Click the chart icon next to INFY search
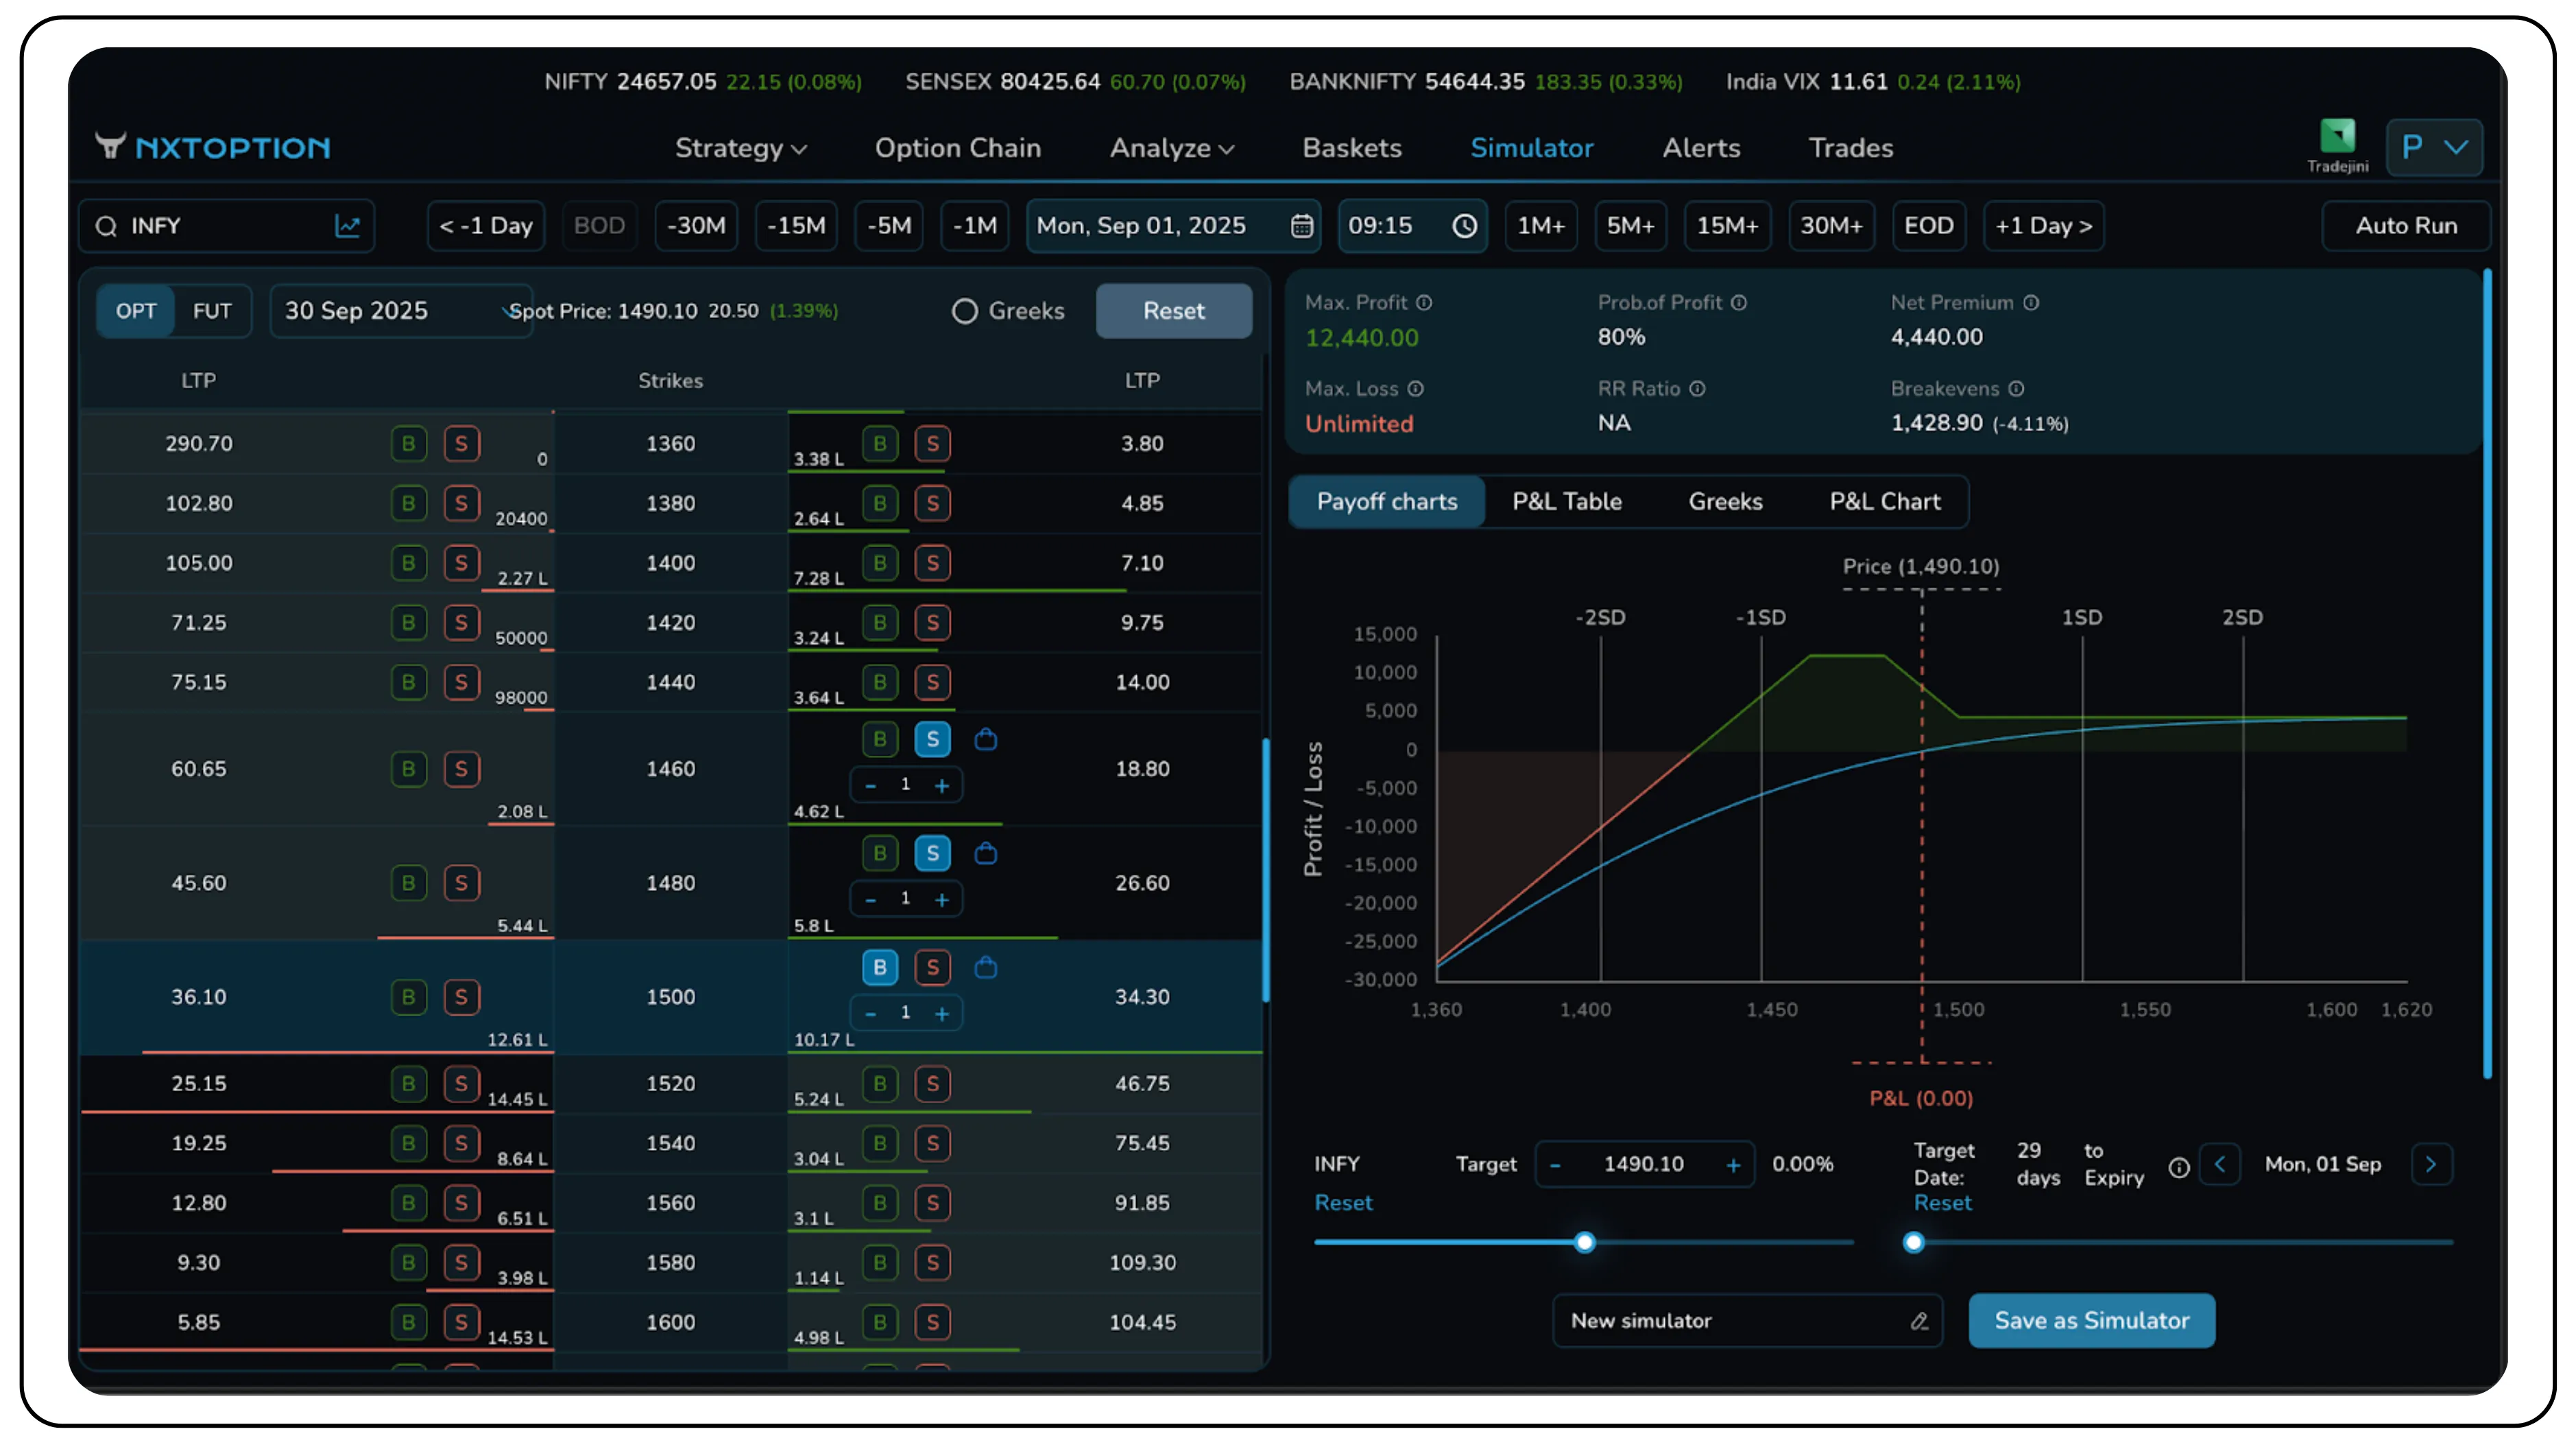Viewport: 2576px width, 1438px height. [x=348, y=226]
